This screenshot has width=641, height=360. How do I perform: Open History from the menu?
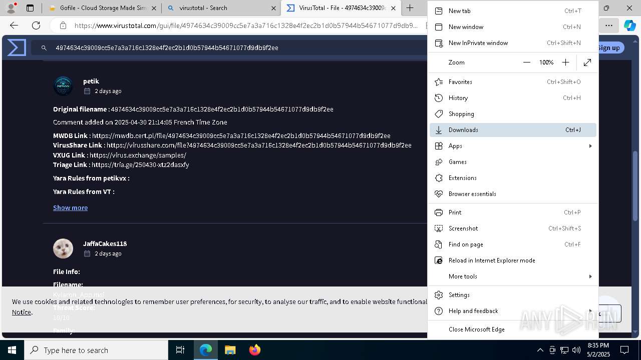pos(513,98)
